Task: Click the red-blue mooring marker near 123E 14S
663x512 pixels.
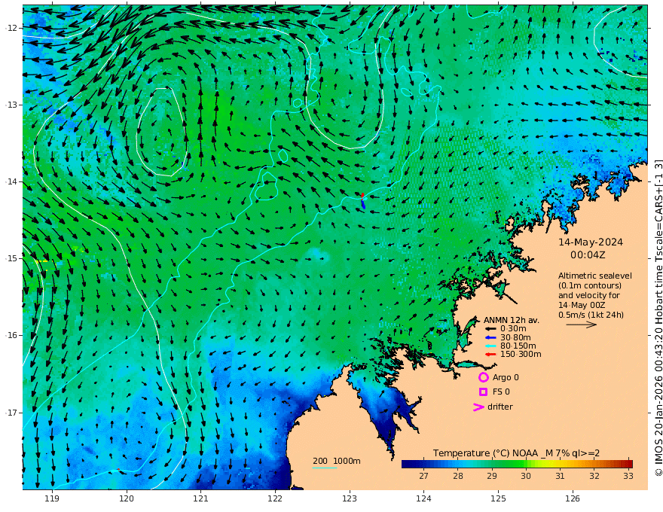Action: [363, 201]
